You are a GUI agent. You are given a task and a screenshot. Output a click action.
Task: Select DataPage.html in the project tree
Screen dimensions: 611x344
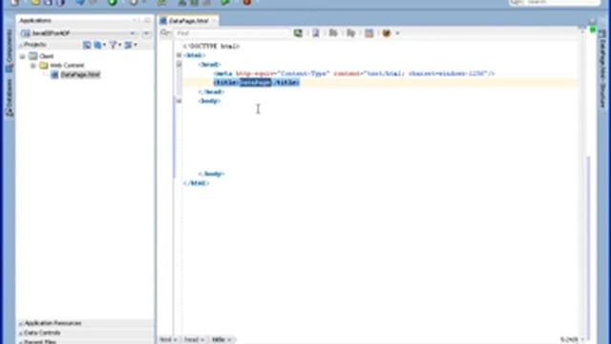(80, 75)
